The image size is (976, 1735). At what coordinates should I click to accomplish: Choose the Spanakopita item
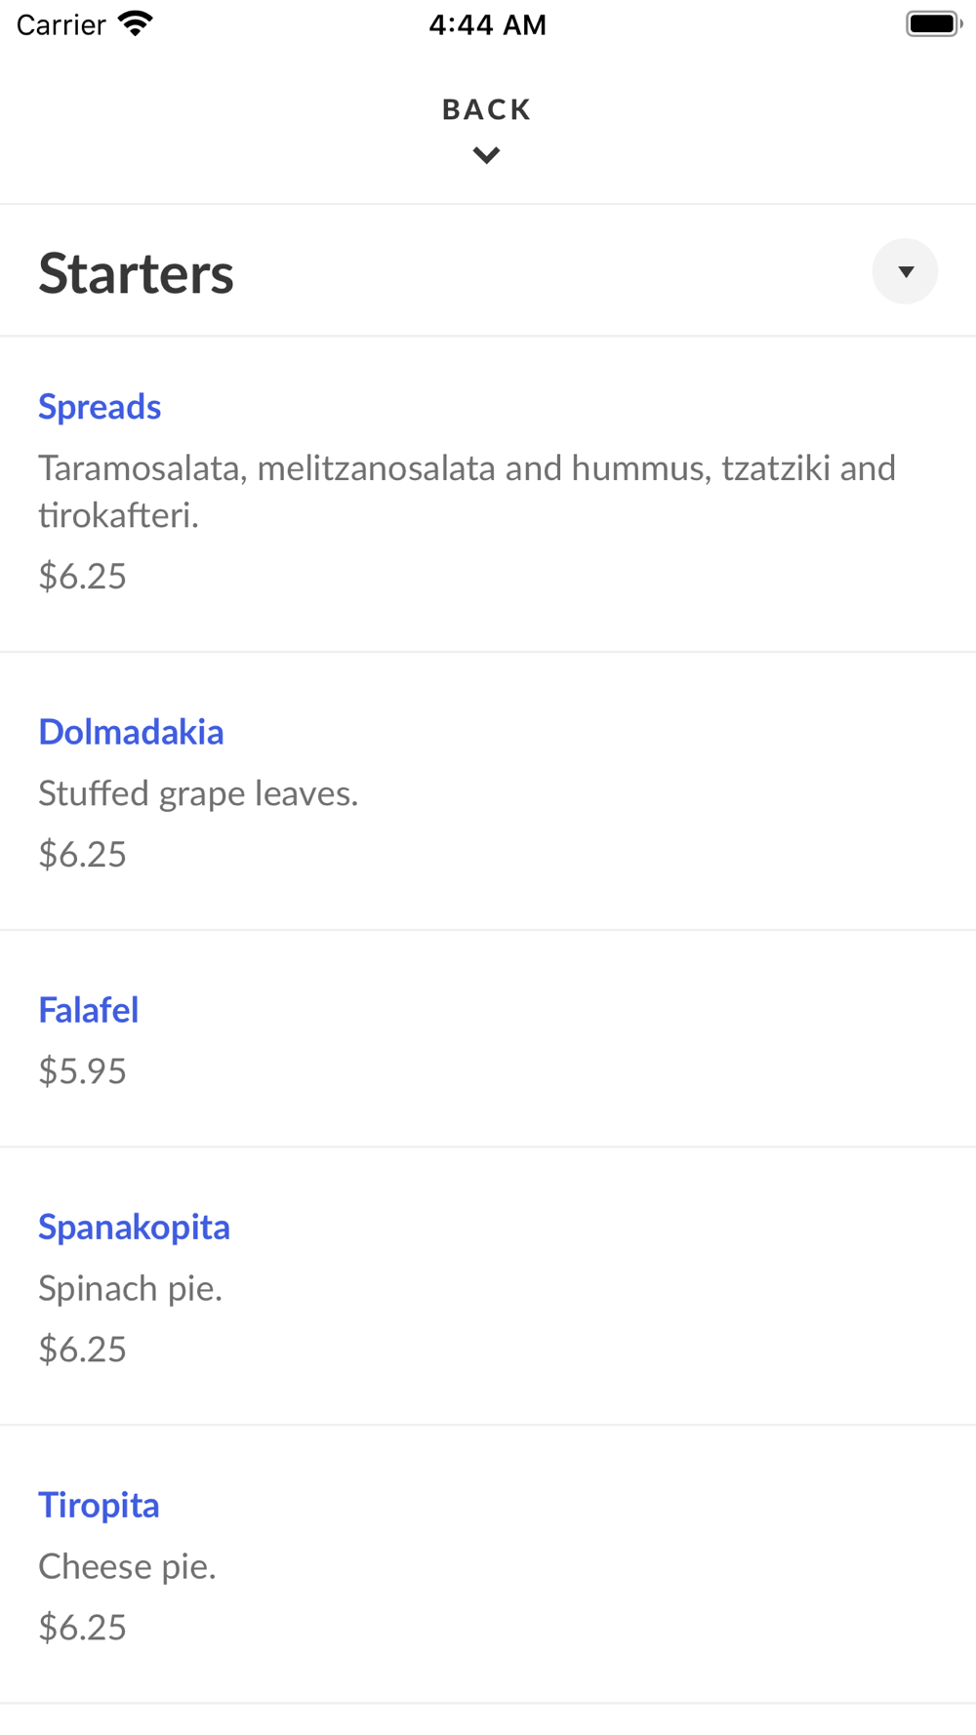click(x=134, y=1227)
